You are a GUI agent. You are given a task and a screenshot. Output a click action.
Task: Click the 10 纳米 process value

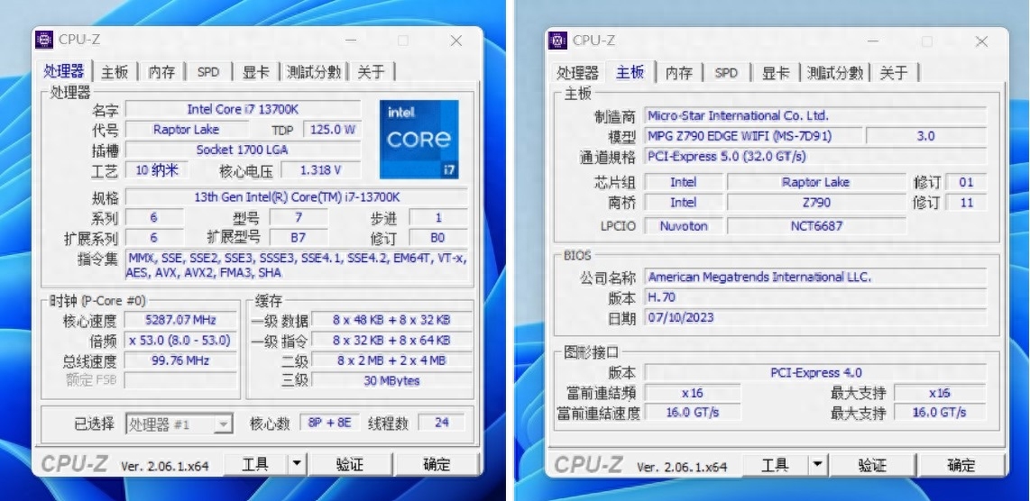coord(157,170)
